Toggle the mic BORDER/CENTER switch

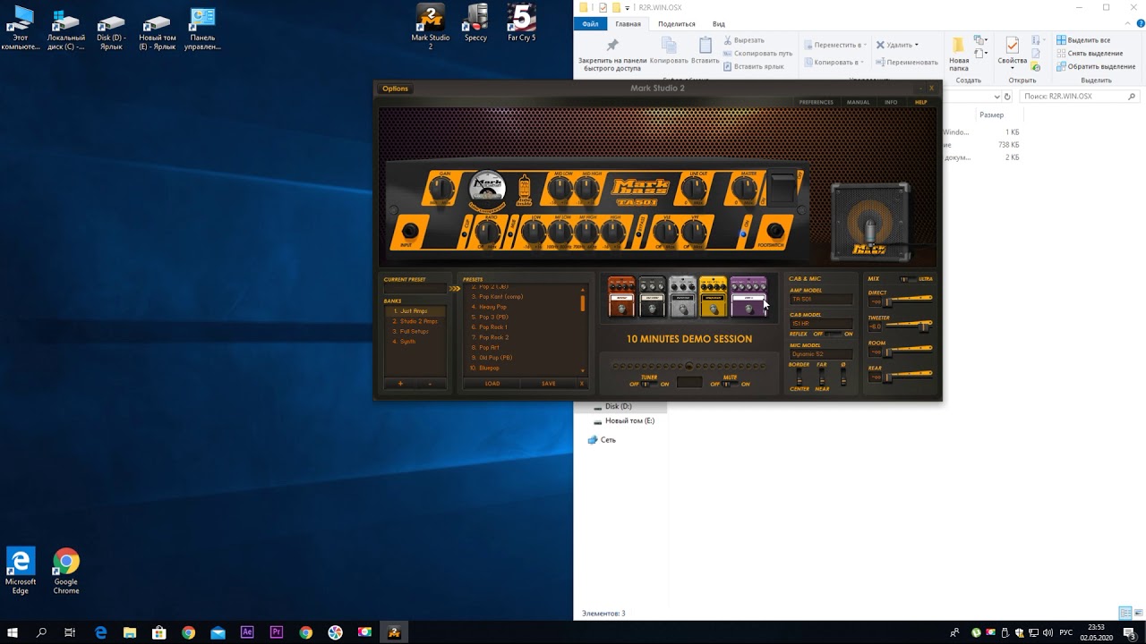[800, 377]
